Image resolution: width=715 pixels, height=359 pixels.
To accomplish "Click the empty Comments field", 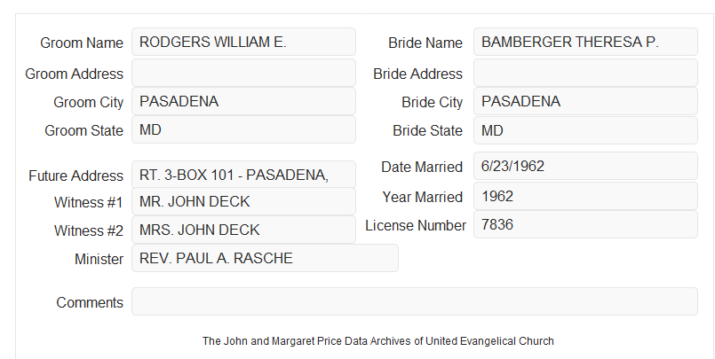I will point(415,301).
